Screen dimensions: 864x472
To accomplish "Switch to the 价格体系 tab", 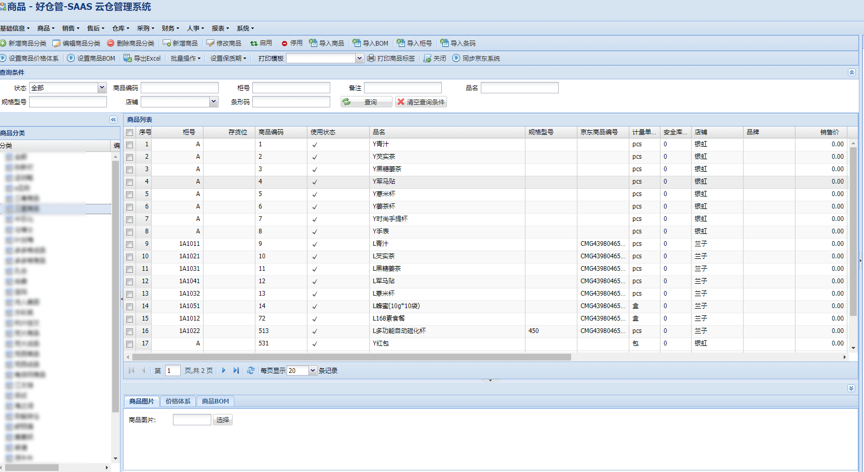I will (178, 401).
